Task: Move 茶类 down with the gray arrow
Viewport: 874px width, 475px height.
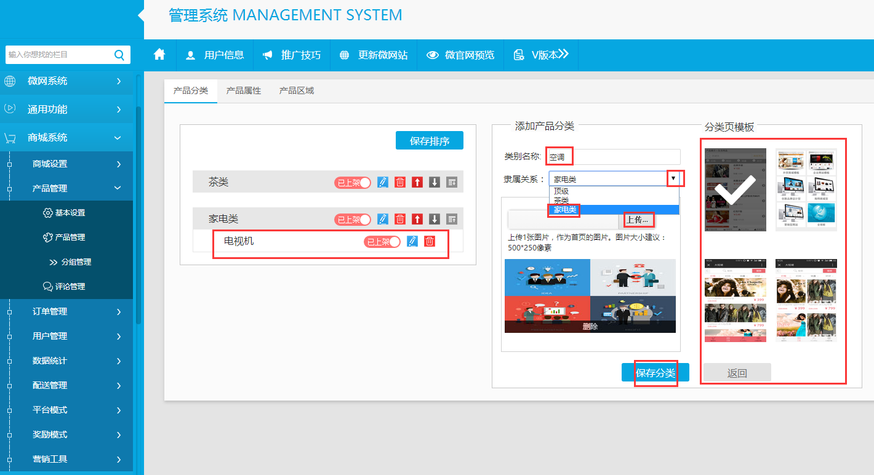Action: 435,182
